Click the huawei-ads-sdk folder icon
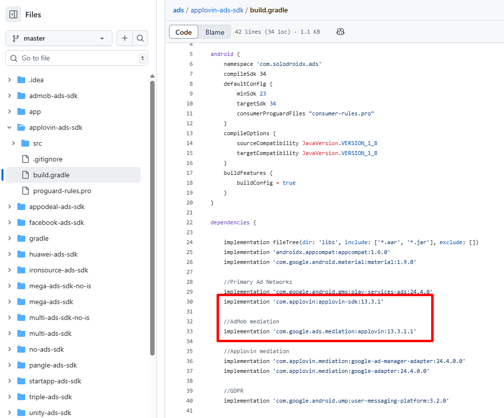Viewport: 504px width, 418px height. coord(21,254)
